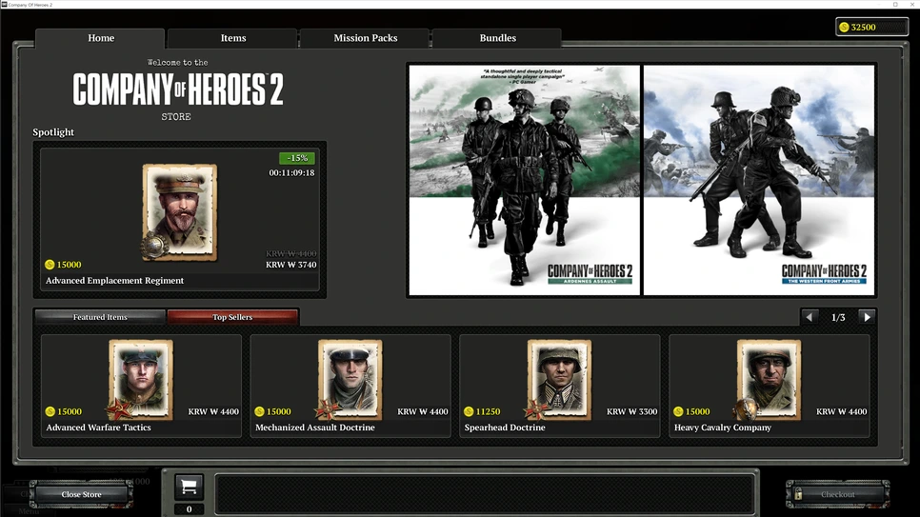The height and width of the screenshot is (517, 920).
Task: Click the Advanced Emplacement Regiment title
Action: tap(114, 281)
